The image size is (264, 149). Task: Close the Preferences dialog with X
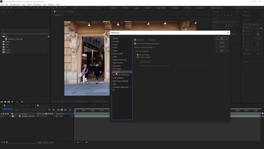pos(228,33)
